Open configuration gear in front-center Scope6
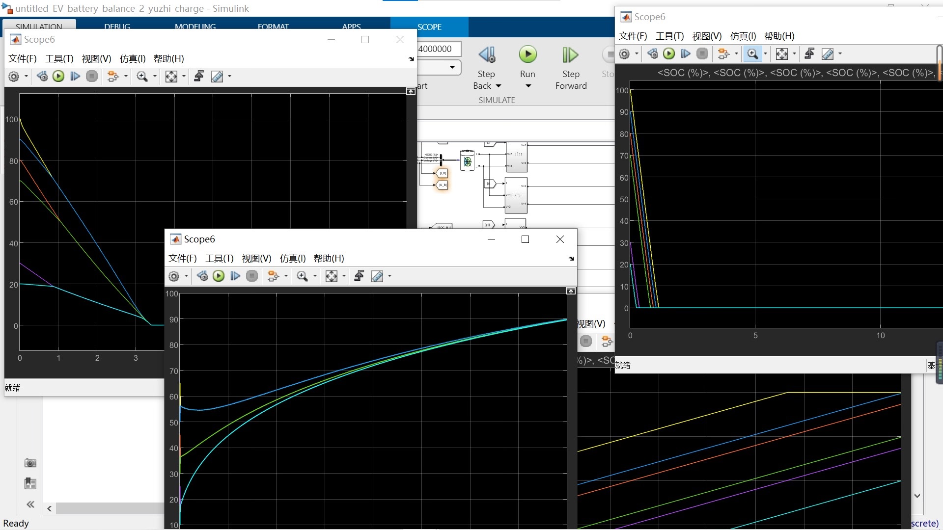Image resolution: width=943 pixels, height=530 pixels. point(174,276)
